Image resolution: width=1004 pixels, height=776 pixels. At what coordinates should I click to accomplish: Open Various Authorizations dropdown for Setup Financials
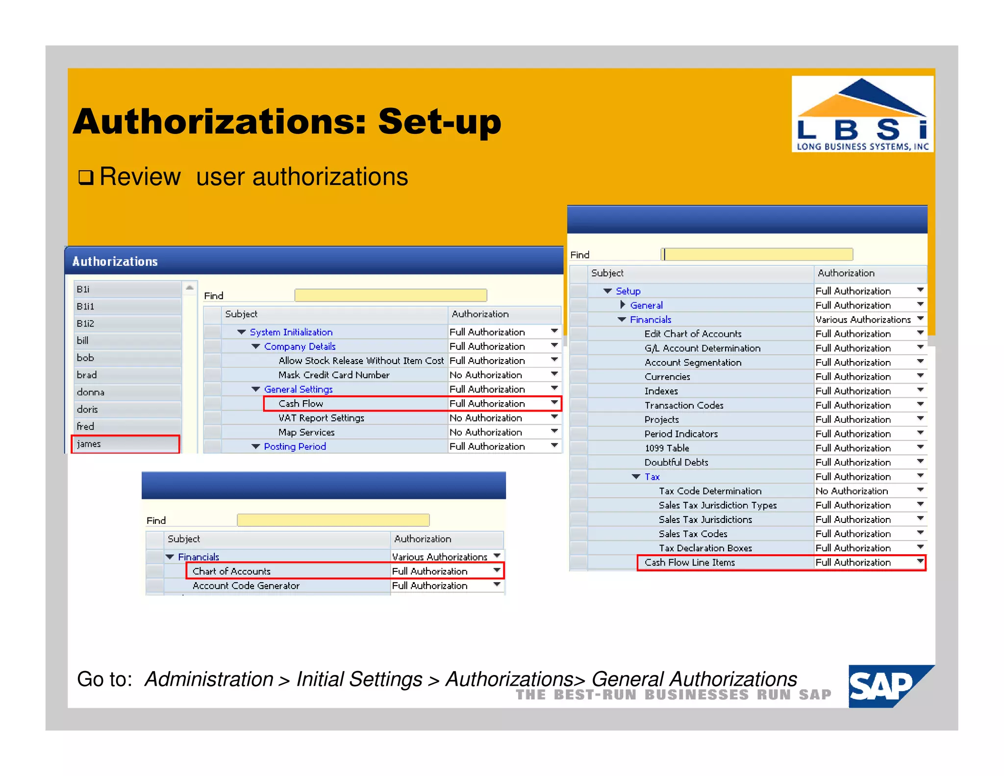tap(920, 319)
